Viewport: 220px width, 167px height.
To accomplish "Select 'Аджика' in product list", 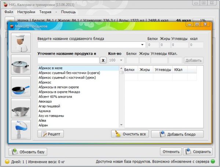I will click(x=78, y=111).
